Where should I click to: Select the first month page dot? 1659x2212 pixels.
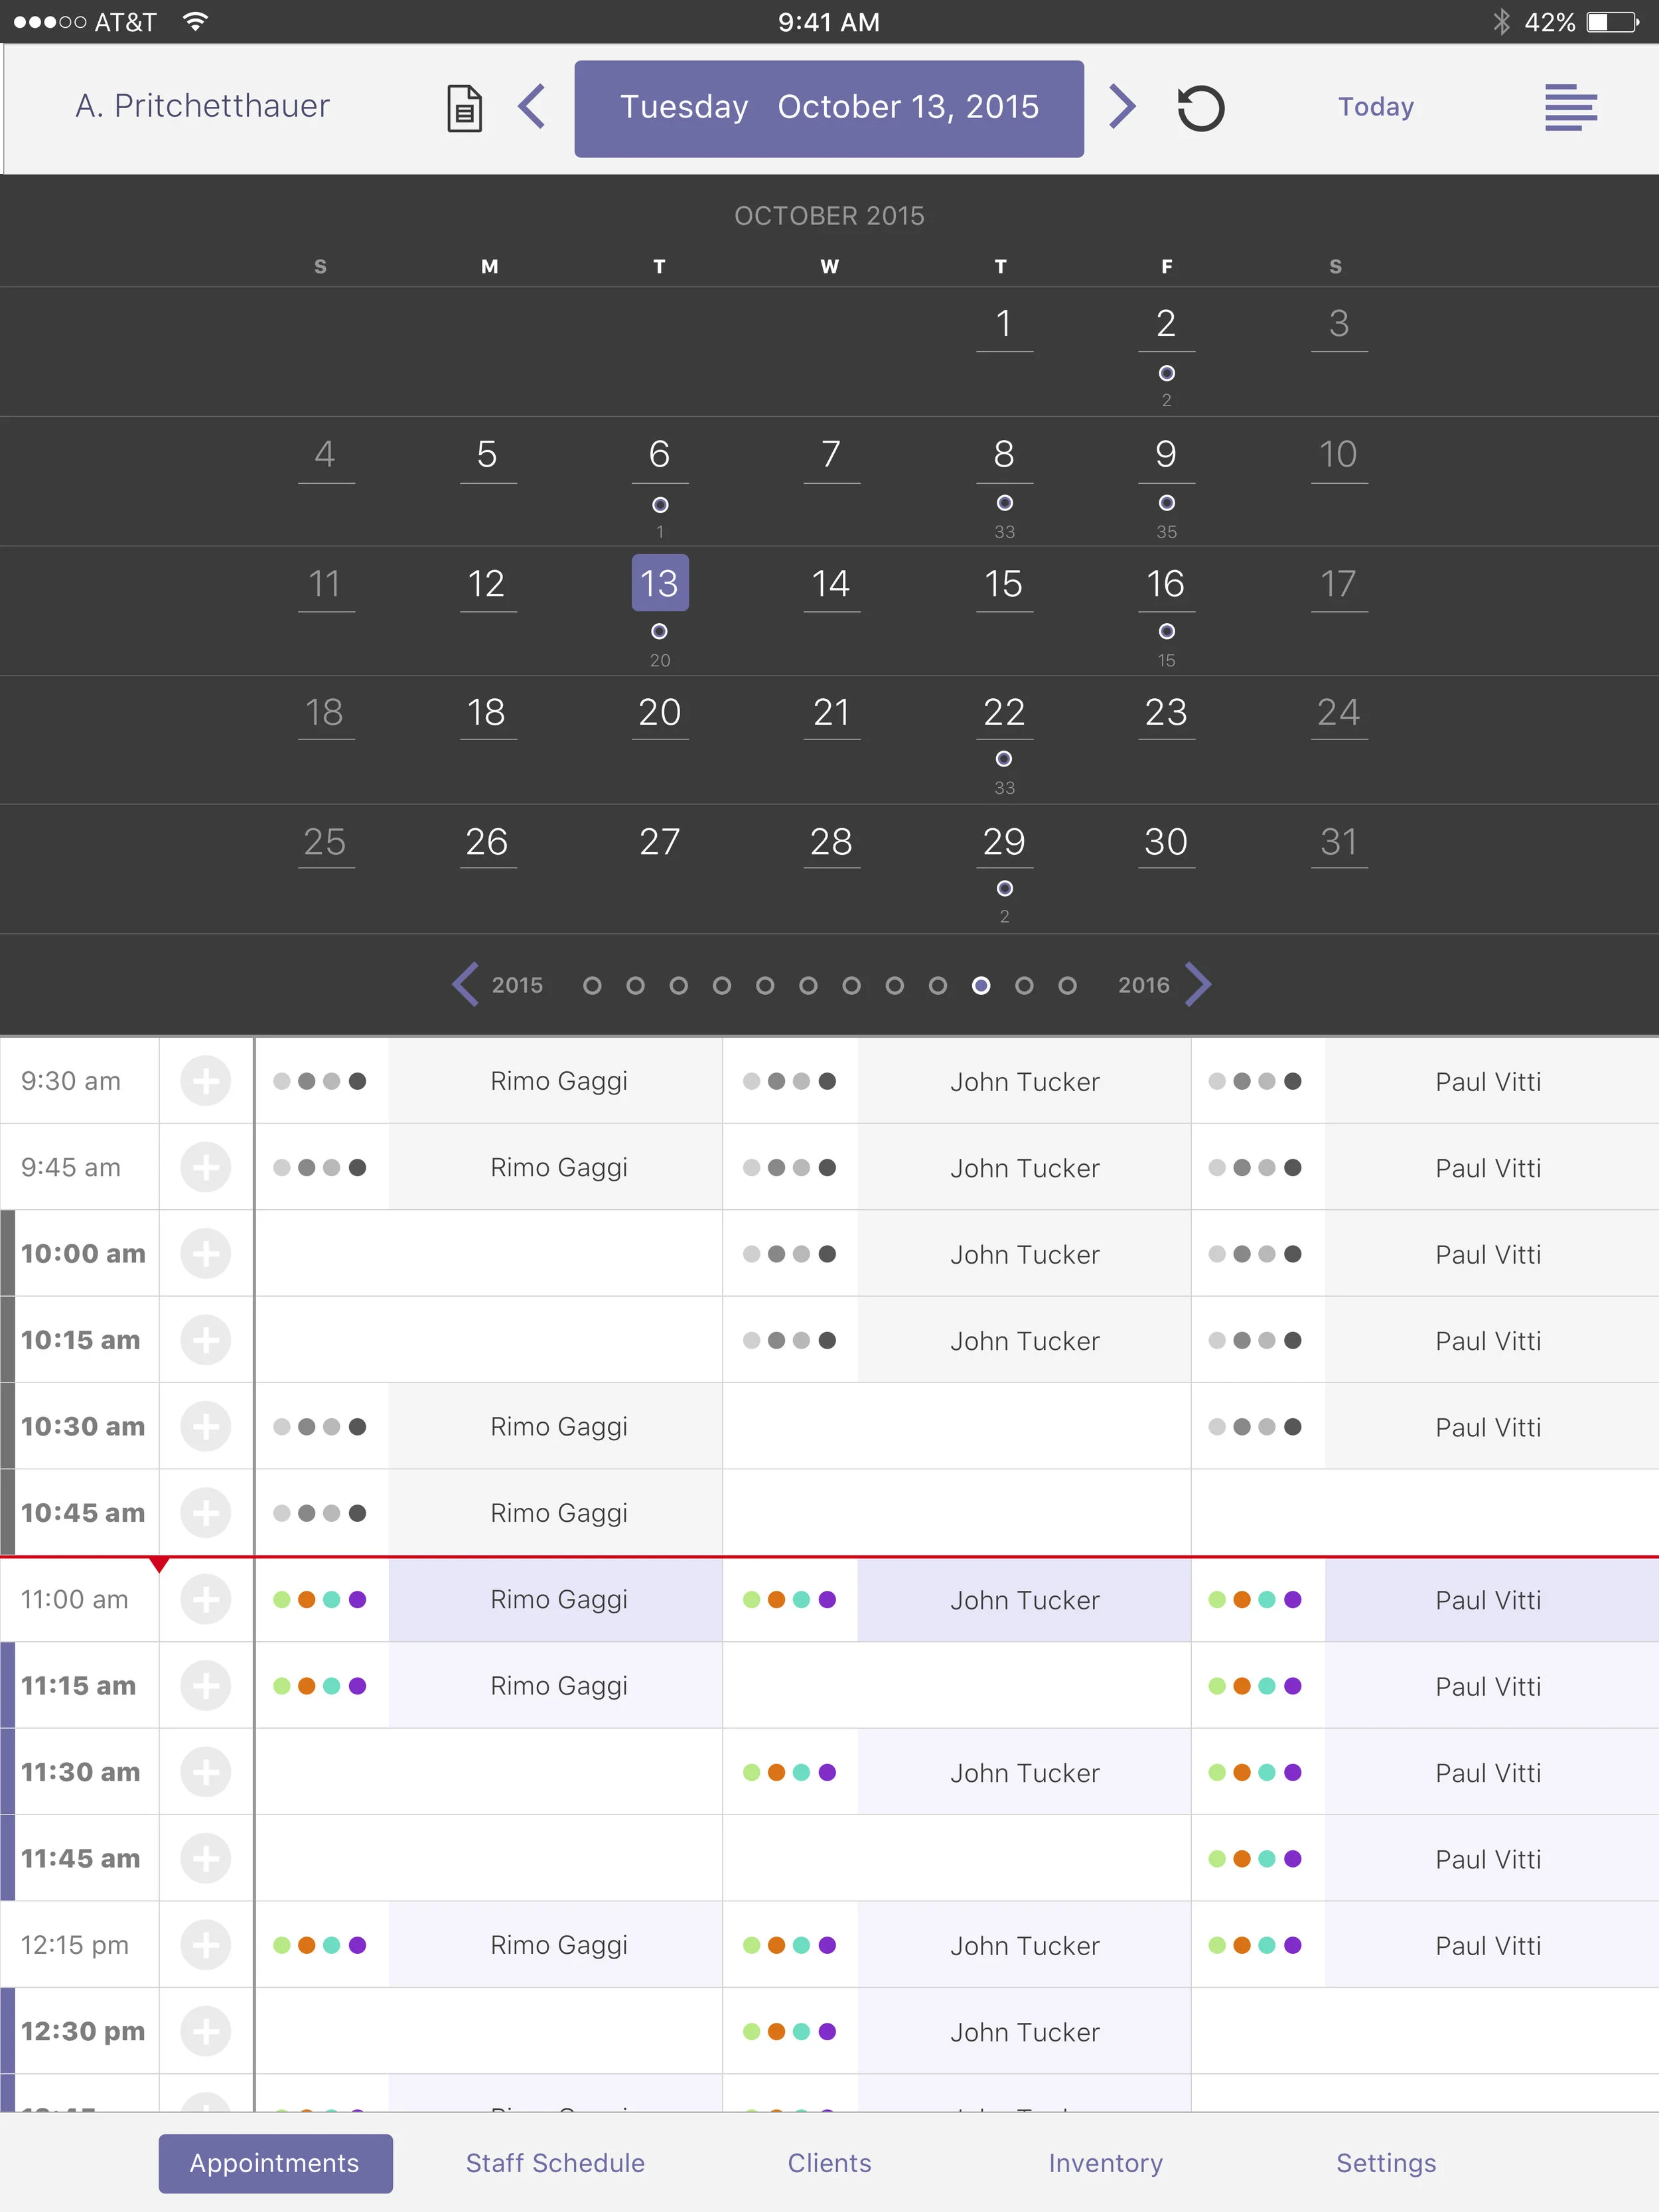(592, 986)
